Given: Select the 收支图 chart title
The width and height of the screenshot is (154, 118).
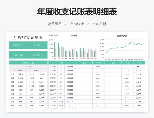Looking at the screenshot, I should click(74, 36).
